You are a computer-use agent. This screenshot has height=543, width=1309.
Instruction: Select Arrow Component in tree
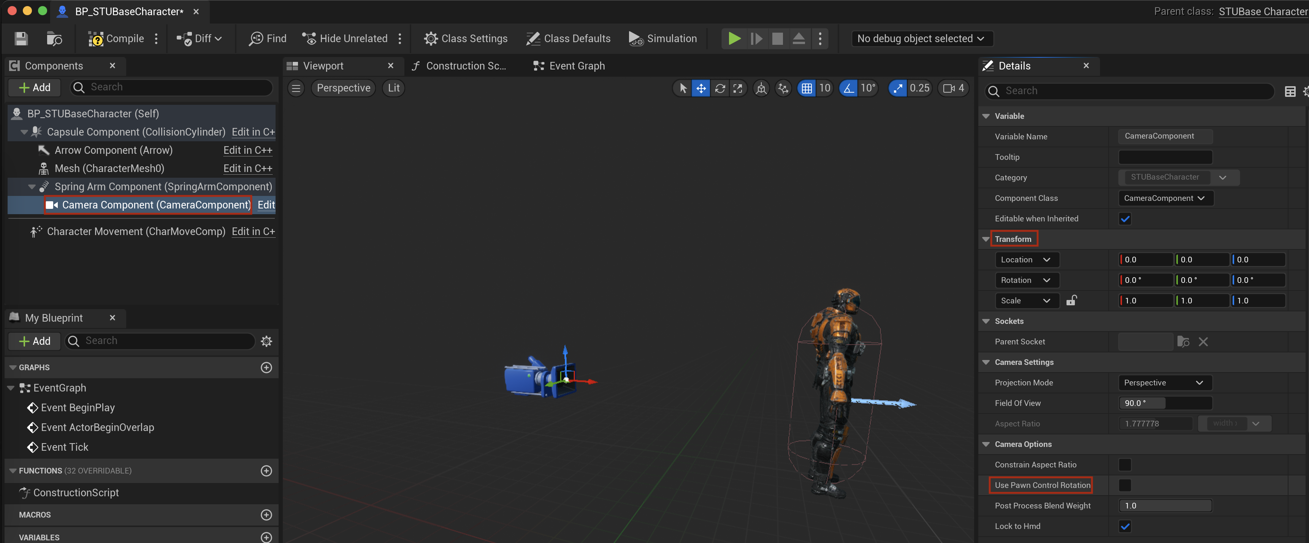[113, 150]
